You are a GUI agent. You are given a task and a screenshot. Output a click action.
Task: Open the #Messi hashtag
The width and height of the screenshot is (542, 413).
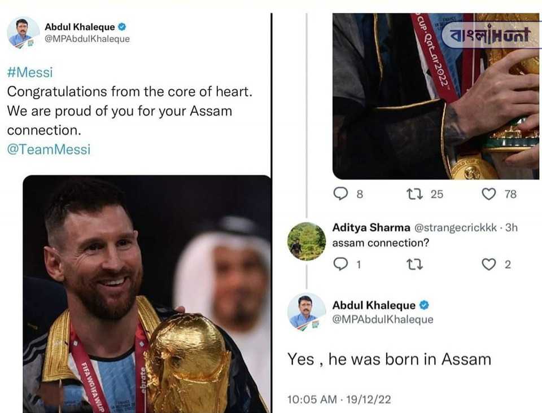pyautogui.click(x=30, y=72)
